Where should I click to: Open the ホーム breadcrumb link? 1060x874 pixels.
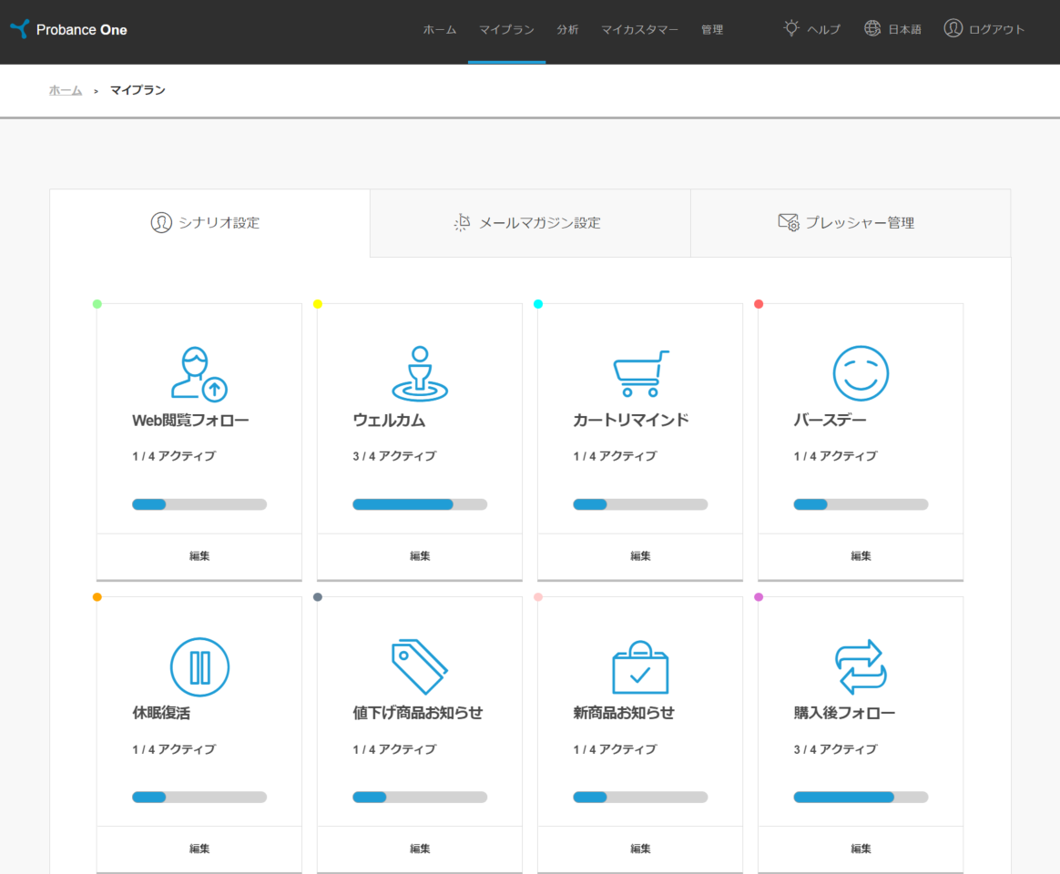(64, 90)
